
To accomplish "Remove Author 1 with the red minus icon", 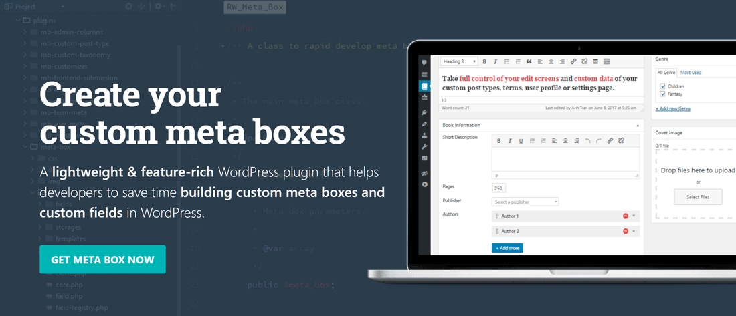I will (626, 216).
